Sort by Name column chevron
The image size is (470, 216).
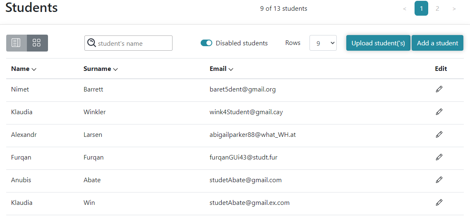point(34,69)
